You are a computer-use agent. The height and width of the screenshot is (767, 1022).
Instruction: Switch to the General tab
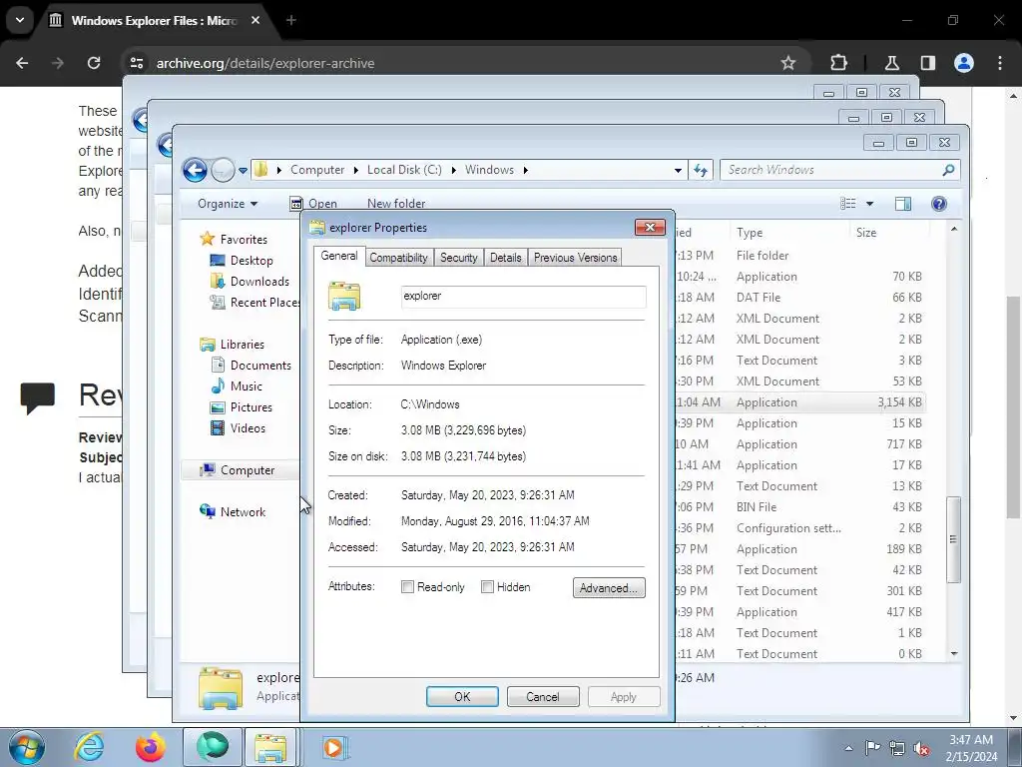(x=339, y=256)
